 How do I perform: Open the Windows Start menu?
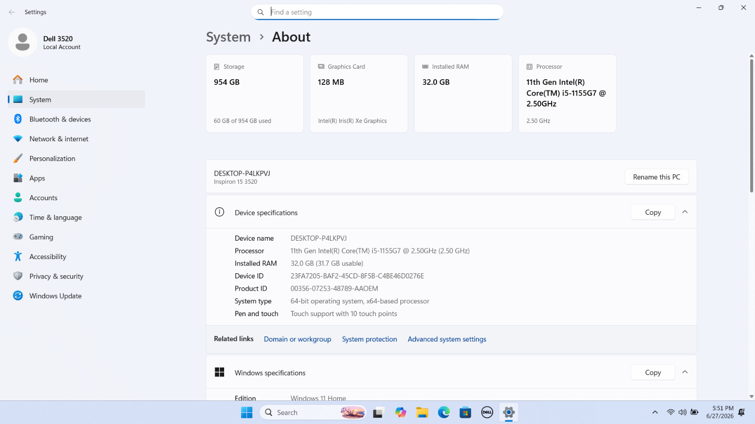point(247,413)
